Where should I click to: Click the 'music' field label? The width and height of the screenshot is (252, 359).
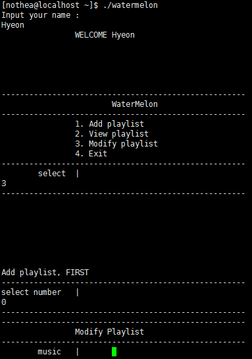(49, 352)
